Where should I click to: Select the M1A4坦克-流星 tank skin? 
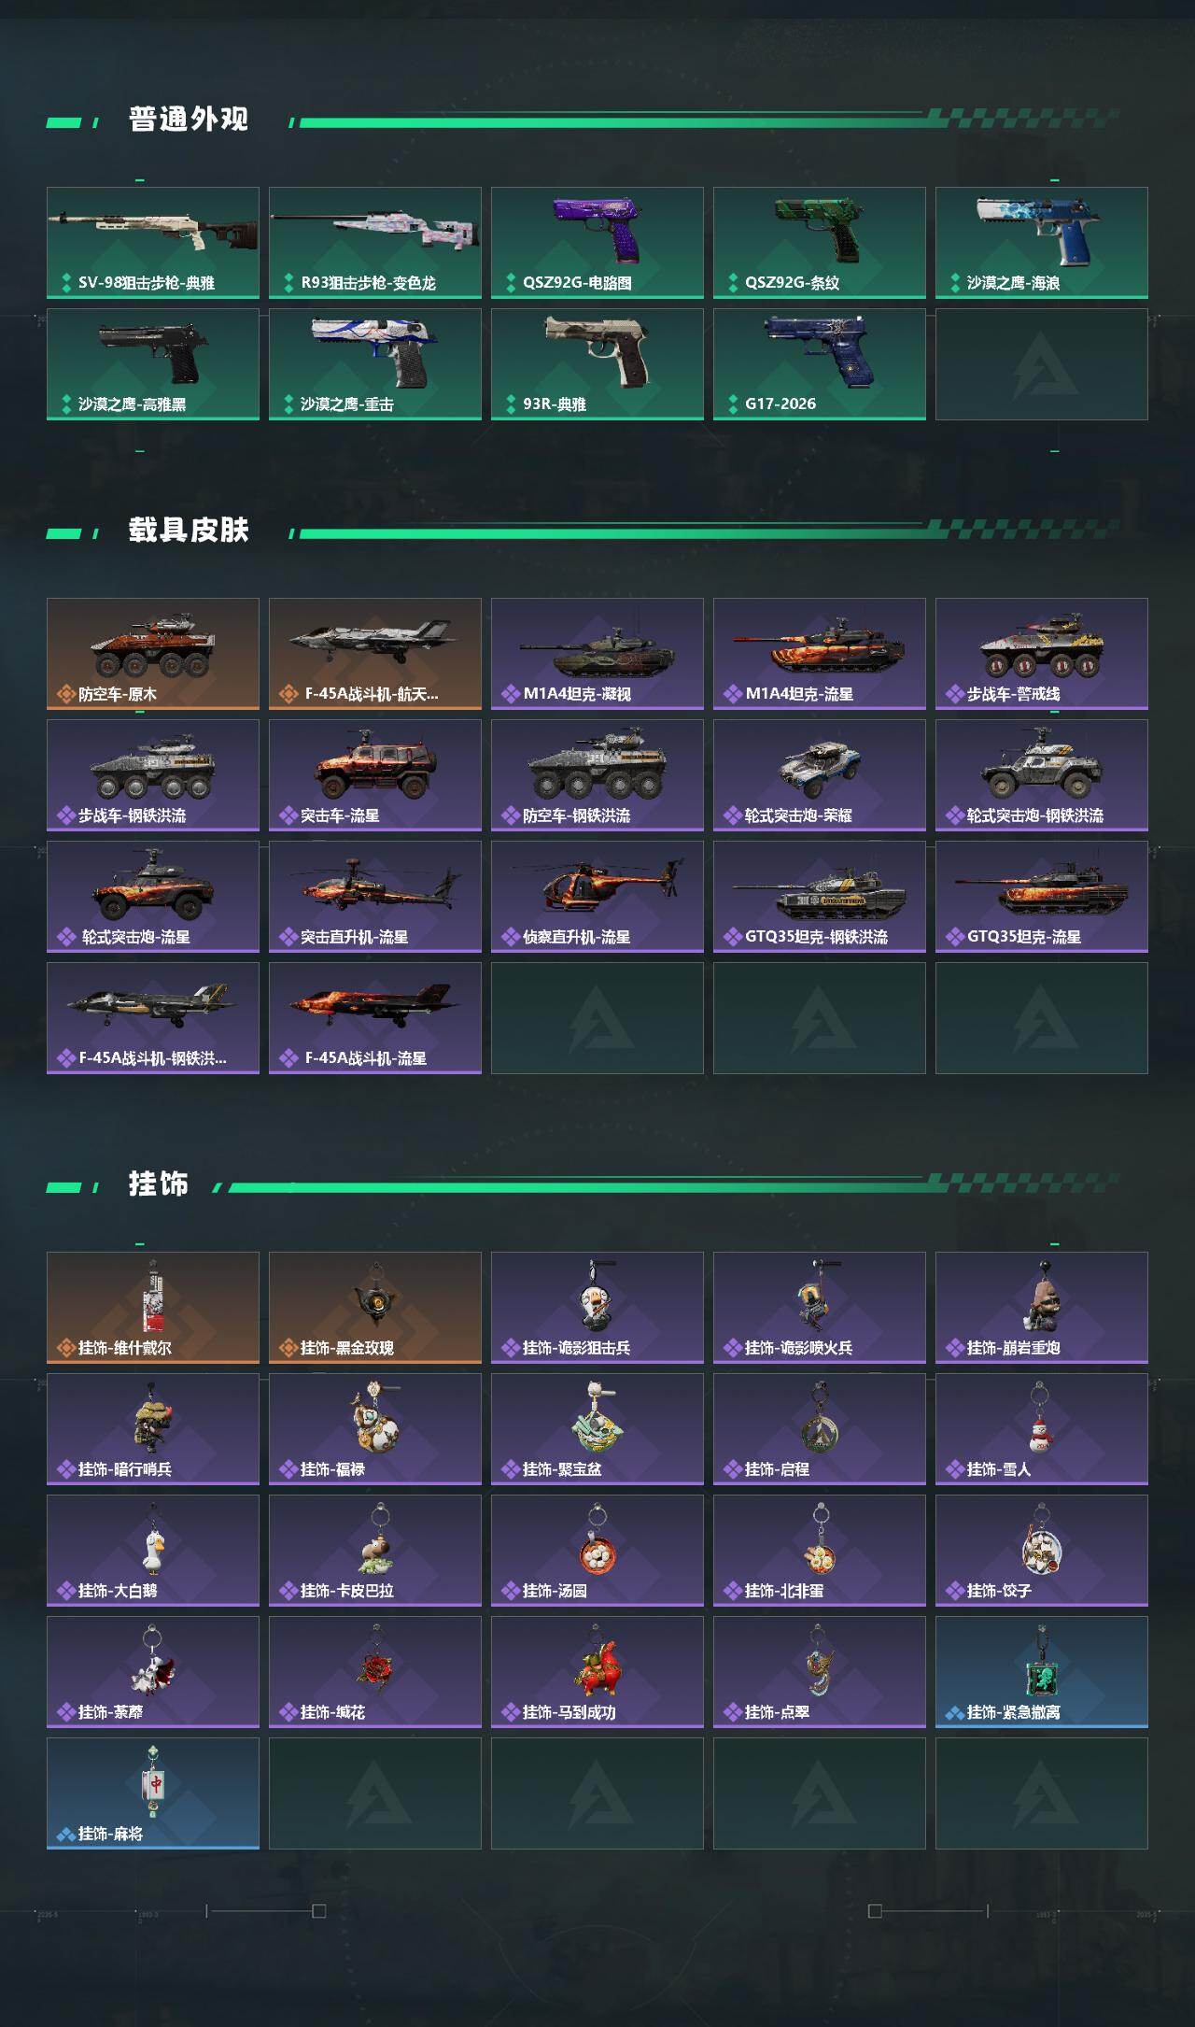click(820, 654)
